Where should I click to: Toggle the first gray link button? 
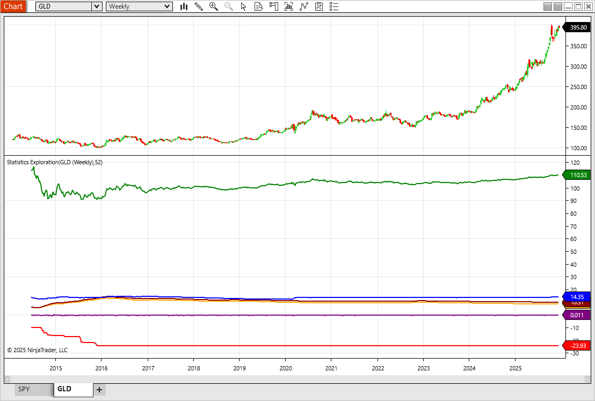click(548, 6)
